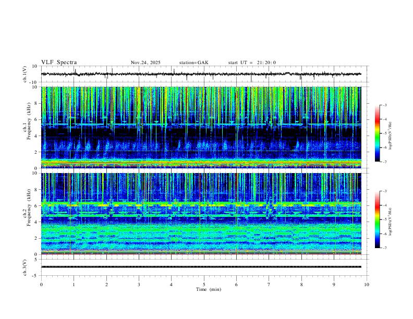This screenshot has width=413, height=319.
Task: Click the "4" kHz tick of ch.1 spectrogram
Action: tap(36, 136)
